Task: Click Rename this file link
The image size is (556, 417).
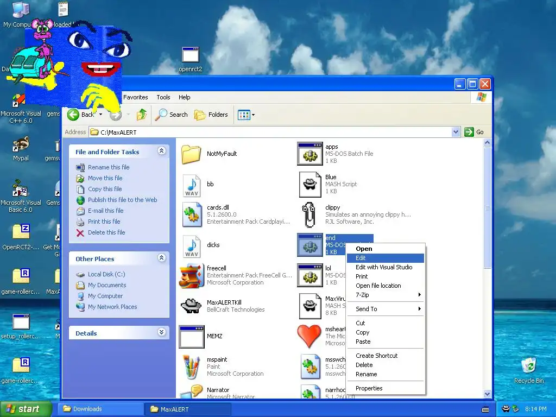Action: [109, 167]
